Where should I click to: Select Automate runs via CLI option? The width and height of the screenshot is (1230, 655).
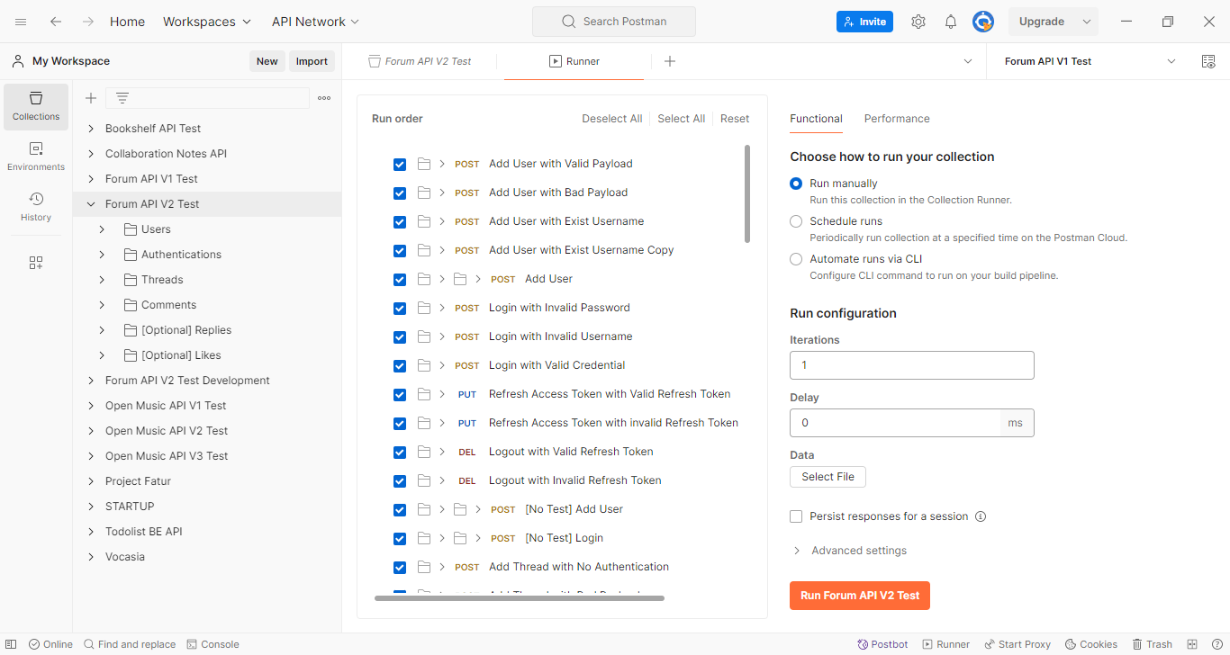(x=796, y=259)
